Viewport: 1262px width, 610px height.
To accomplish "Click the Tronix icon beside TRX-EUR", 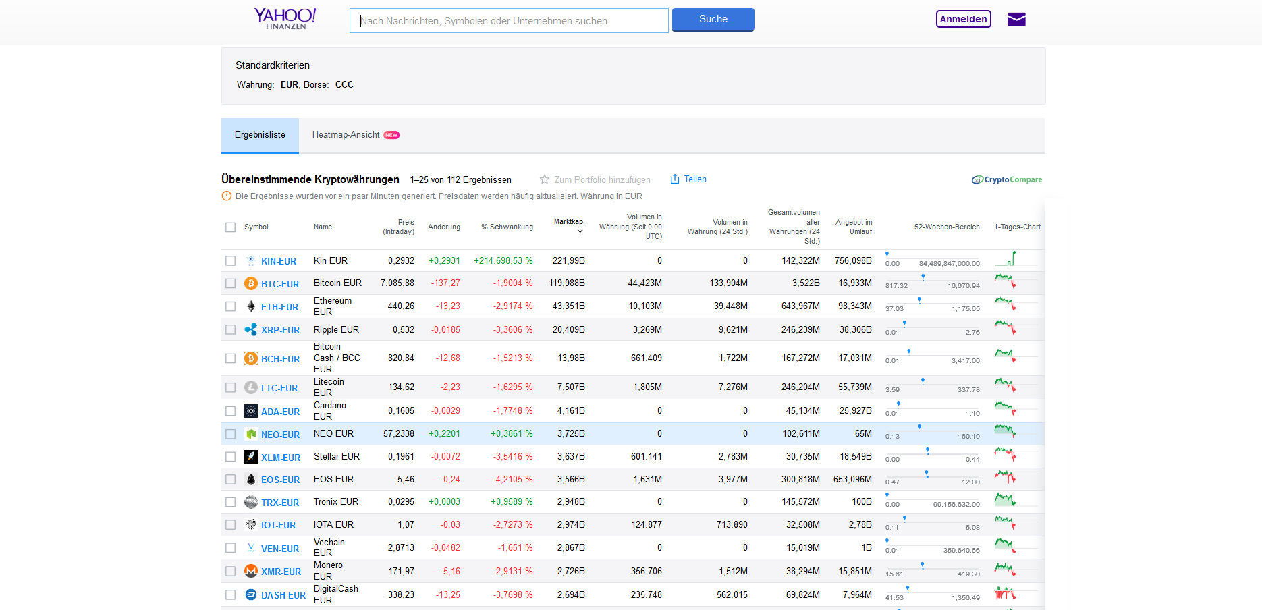I will (251, 502).
